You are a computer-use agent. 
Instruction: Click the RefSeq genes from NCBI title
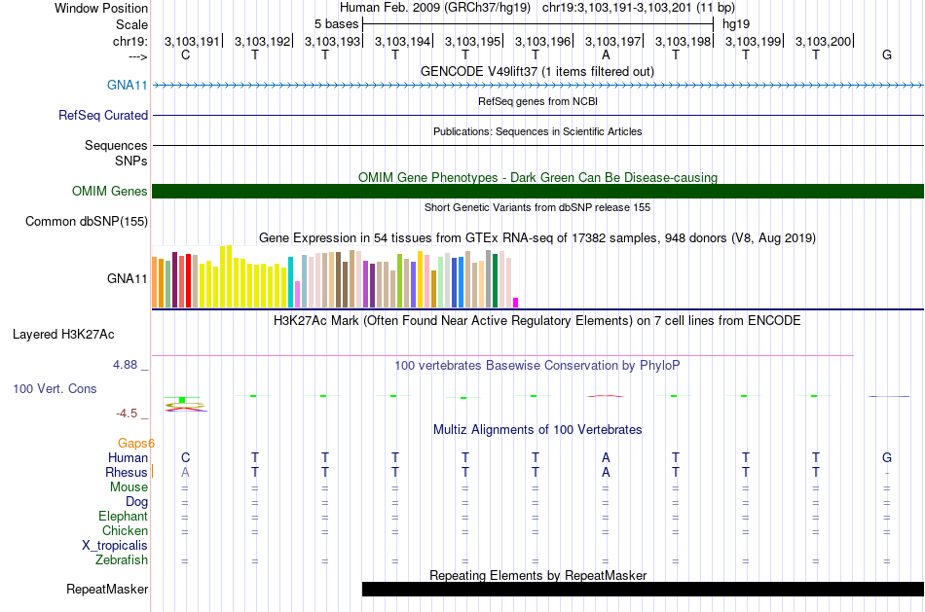[x=537, y=101]
